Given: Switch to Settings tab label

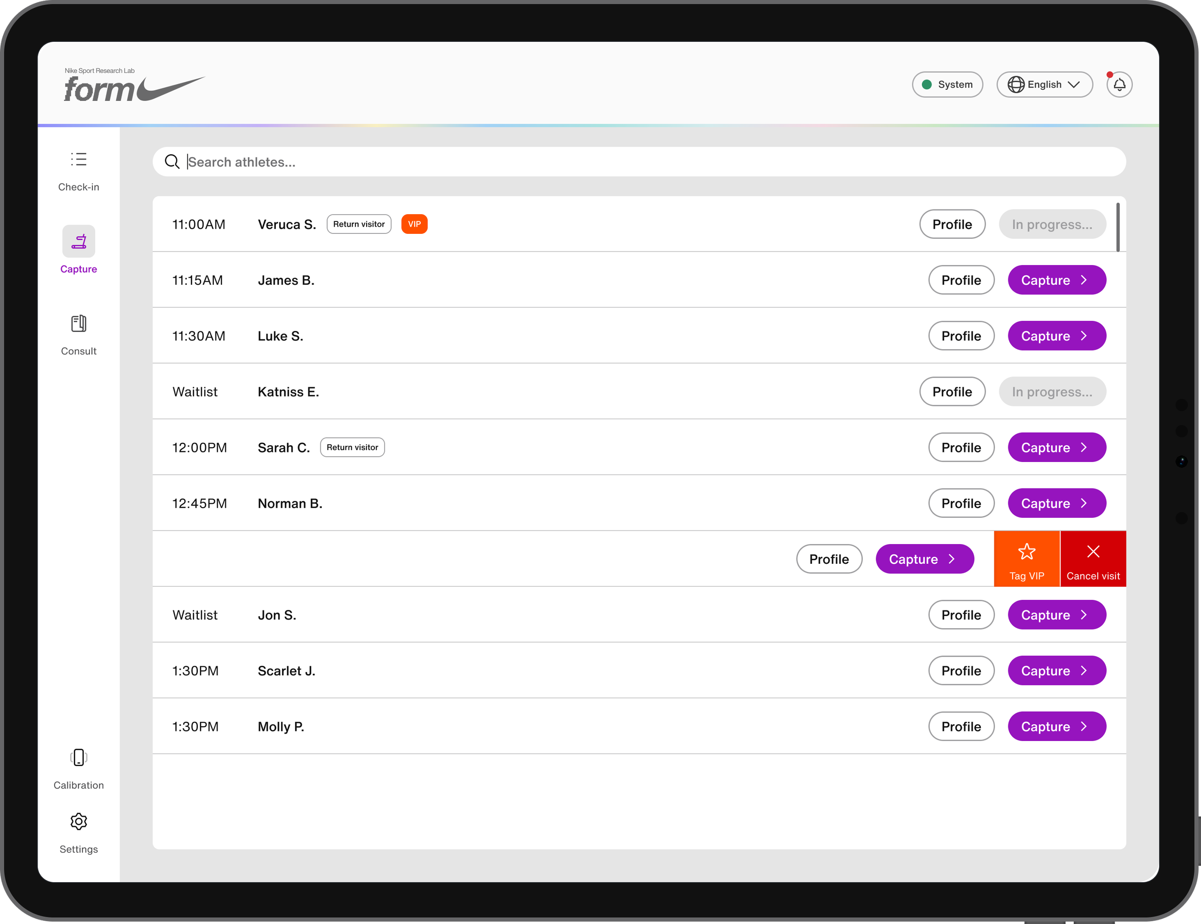Looking at the screenshot, I should [79, 849].
